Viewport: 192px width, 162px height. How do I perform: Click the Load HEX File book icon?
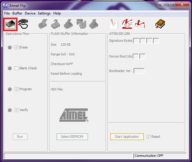(127, 24)
